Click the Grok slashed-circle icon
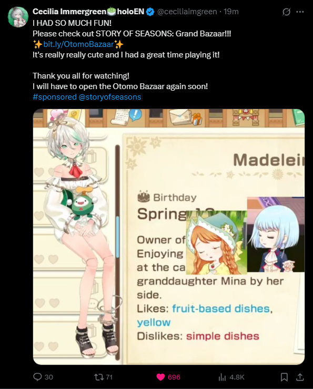The width and height of the screenshot is (313, 389). click(x=286, y=12)
